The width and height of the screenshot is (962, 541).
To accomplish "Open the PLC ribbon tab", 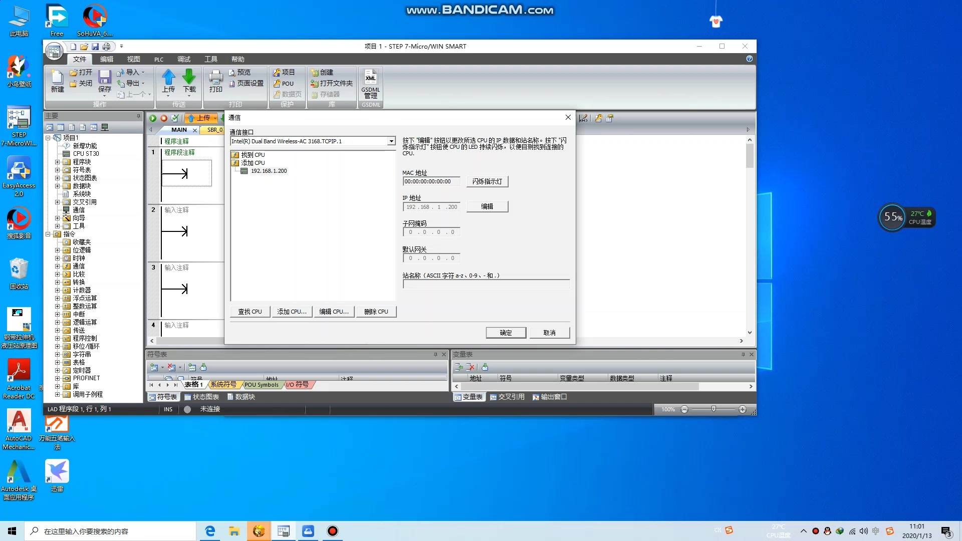I will click(x=158, y=59).
